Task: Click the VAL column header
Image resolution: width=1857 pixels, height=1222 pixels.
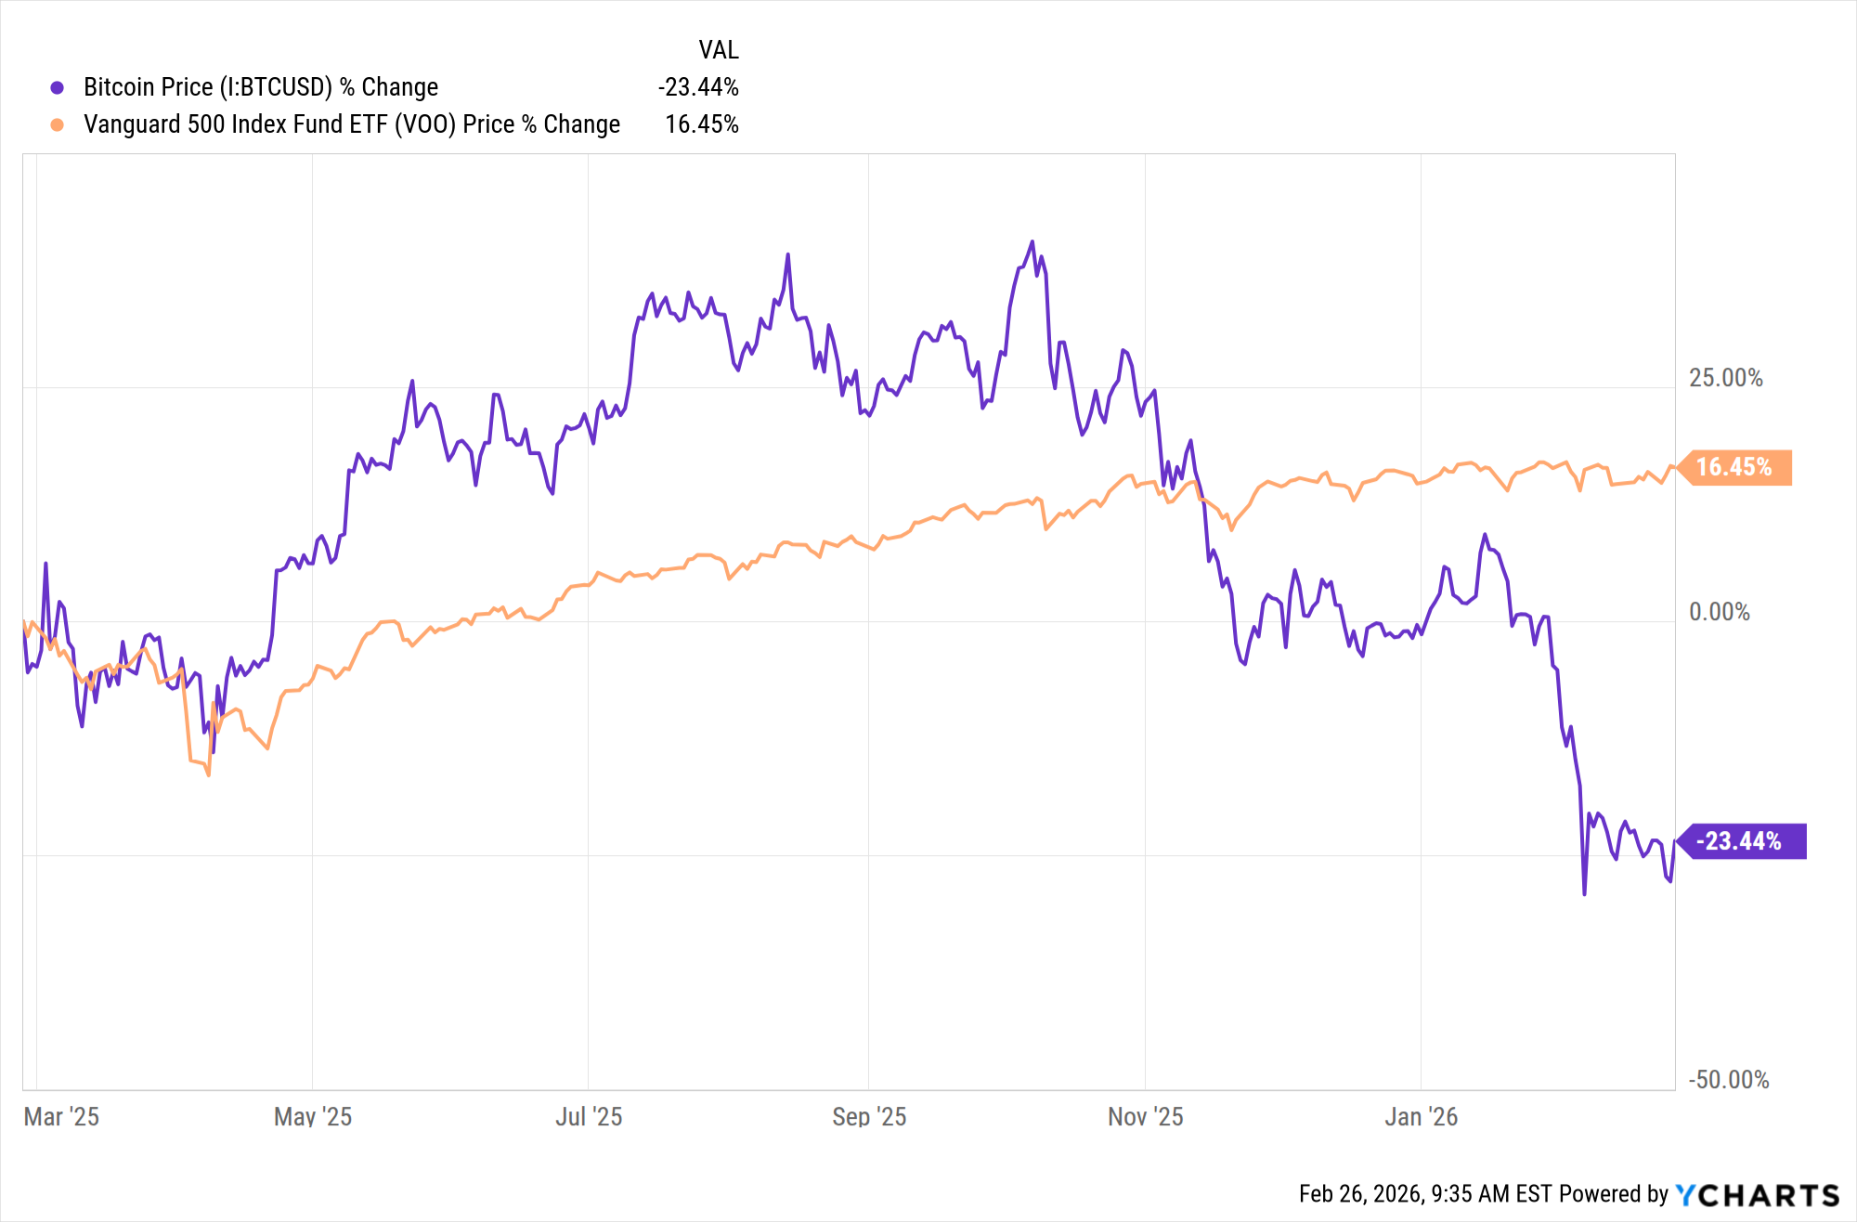Action: point(719,50)
